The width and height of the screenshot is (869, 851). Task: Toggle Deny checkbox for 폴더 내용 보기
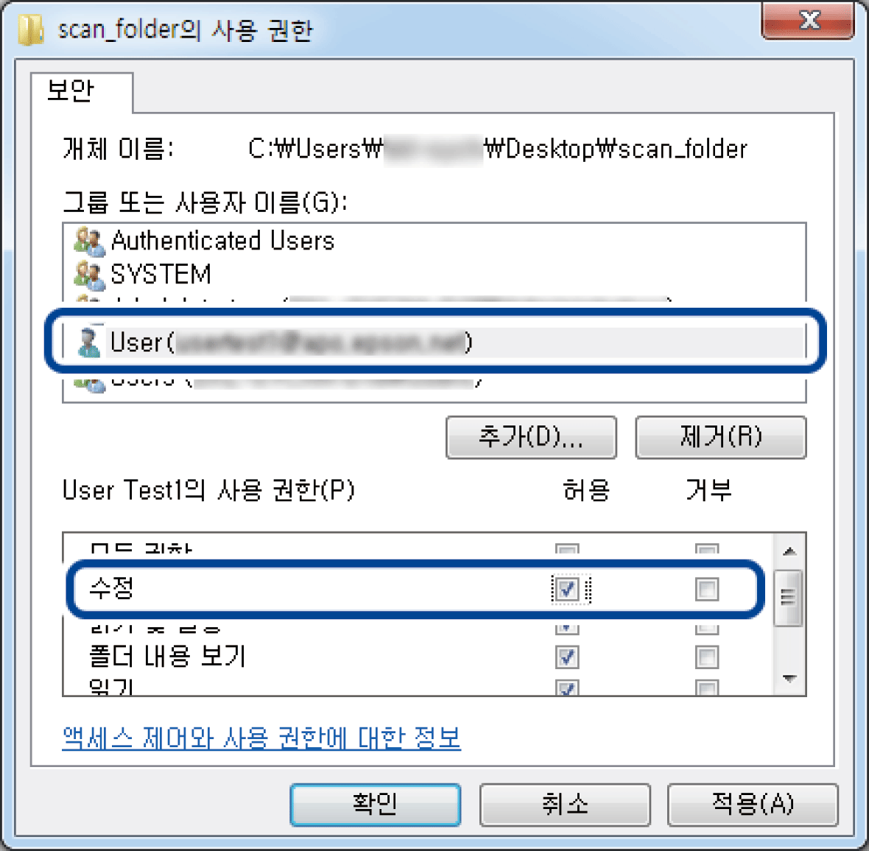coord(707,657)
